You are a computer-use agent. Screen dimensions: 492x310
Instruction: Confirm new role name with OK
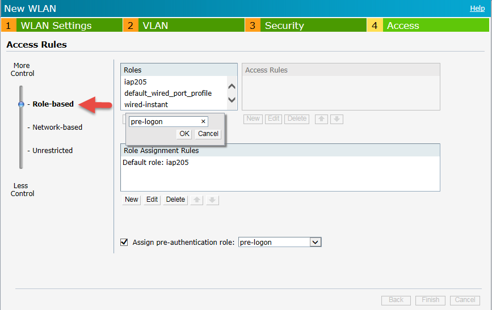[184, 134]
